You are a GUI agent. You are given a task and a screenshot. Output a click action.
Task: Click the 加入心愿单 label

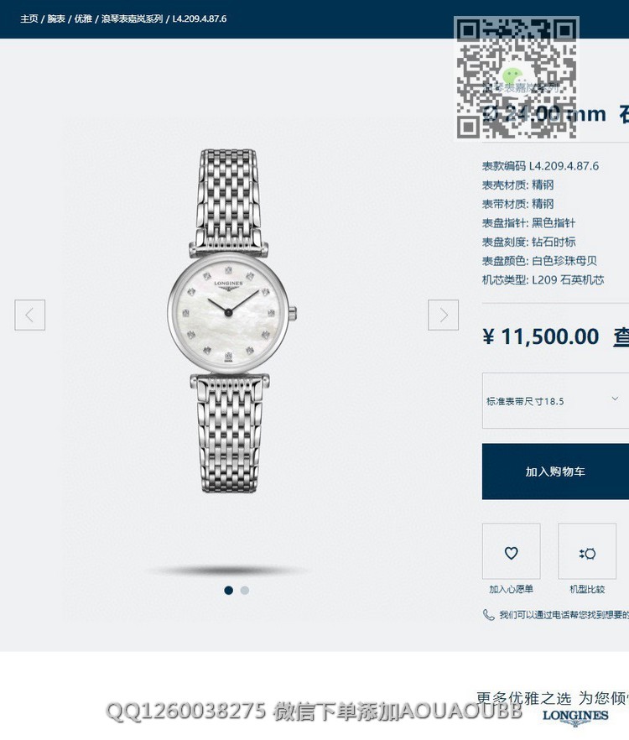click(x=511, y=589)
